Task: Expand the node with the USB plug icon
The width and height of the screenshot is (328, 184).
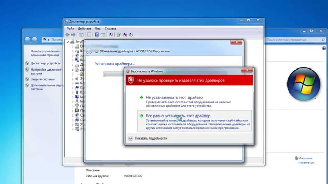Action: [x=72, y=92]
